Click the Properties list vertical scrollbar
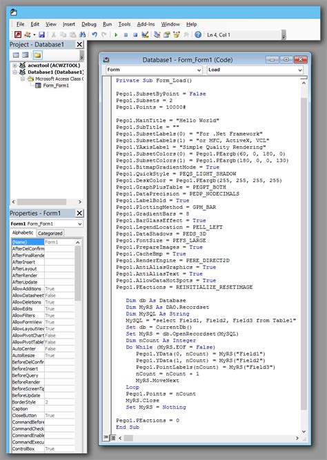Screen dimensions: 327x460 point(78,346)
